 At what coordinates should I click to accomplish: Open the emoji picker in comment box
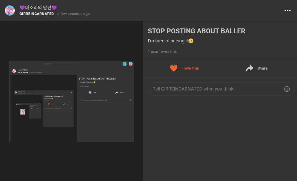287,89
